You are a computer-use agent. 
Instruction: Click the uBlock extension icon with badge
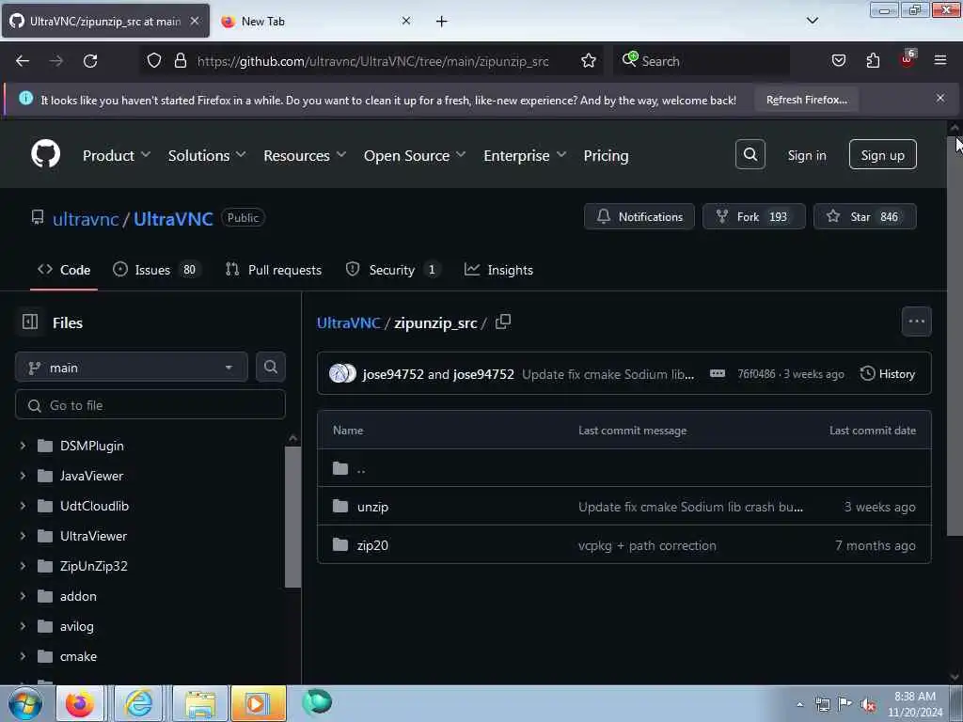point(908,59)
